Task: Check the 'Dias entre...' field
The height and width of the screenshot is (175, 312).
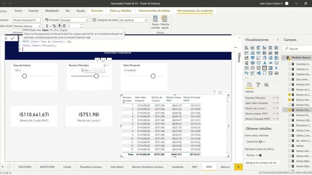Action: tap(290, 79)
